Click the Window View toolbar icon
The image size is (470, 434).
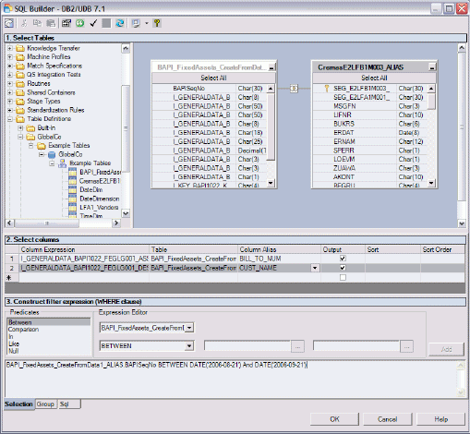(x=136, y=23)
